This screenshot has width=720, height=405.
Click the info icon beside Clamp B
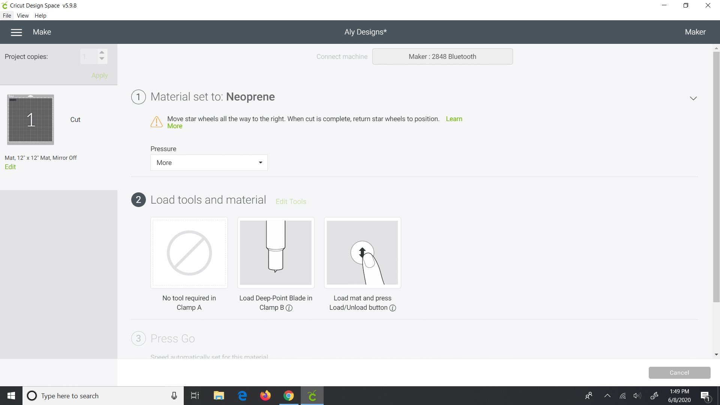[x=289, y=308]
